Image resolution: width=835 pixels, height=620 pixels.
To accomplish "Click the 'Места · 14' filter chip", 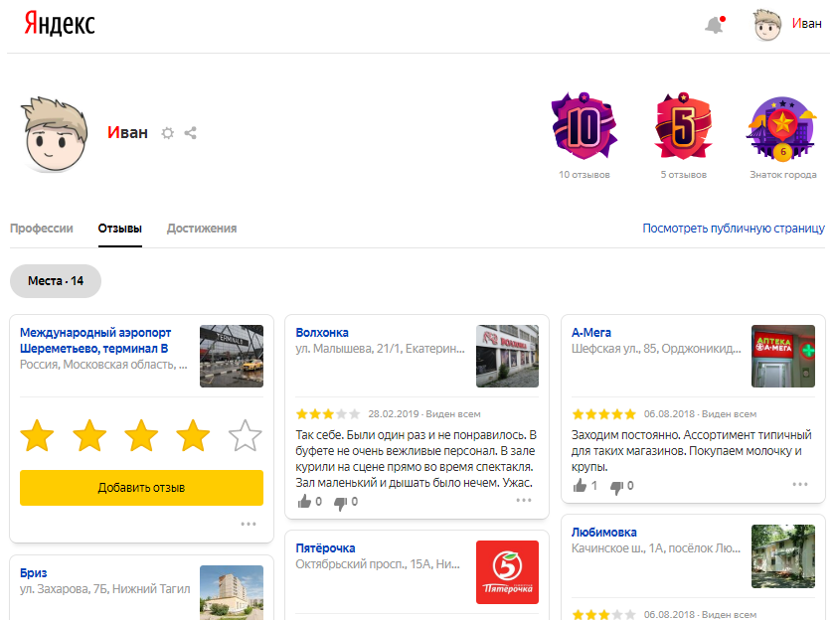I will click(56, 281).
